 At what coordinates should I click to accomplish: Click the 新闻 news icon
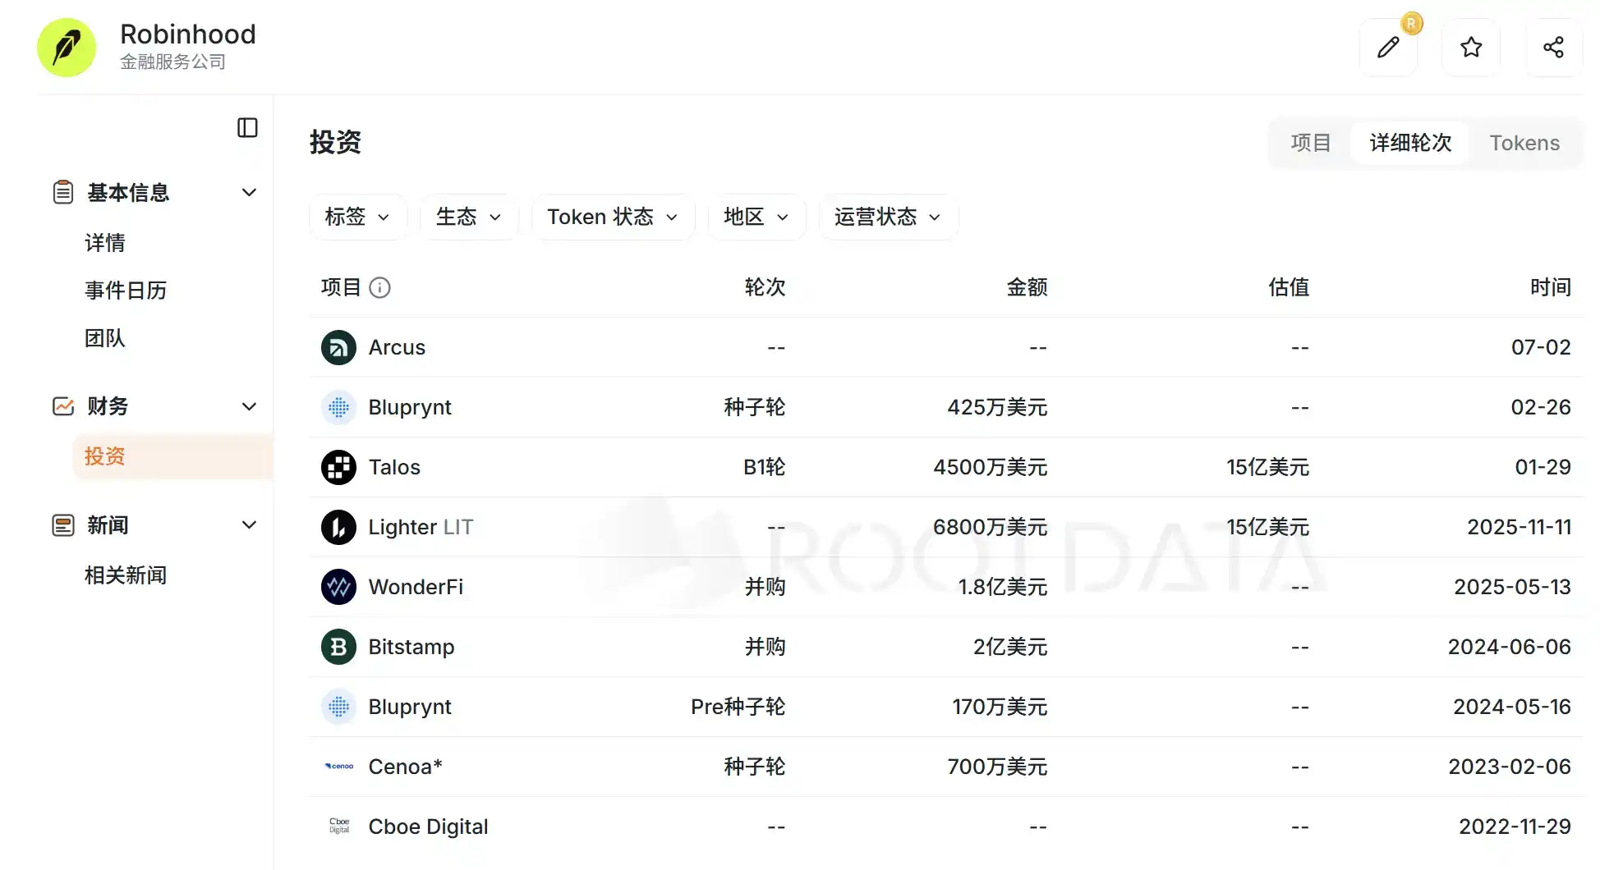(x=63, y=525)
